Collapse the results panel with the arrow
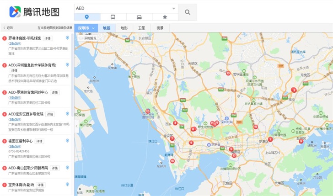Image resolution: width=333 pixels, height=196 pixels. pos(77,126)
